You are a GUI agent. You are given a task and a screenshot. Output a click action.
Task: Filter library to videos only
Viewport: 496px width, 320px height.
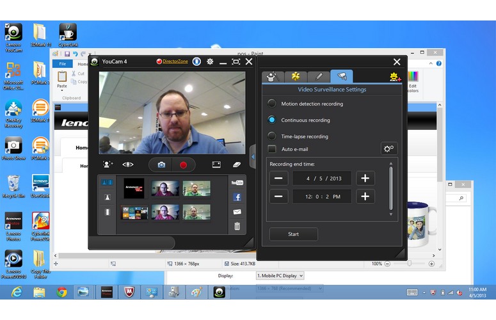pos(108,212)
